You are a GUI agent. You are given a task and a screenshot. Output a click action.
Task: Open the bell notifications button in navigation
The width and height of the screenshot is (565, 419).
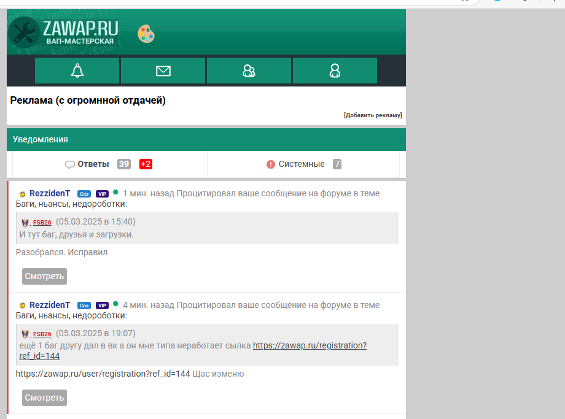(x=77, y=71)
